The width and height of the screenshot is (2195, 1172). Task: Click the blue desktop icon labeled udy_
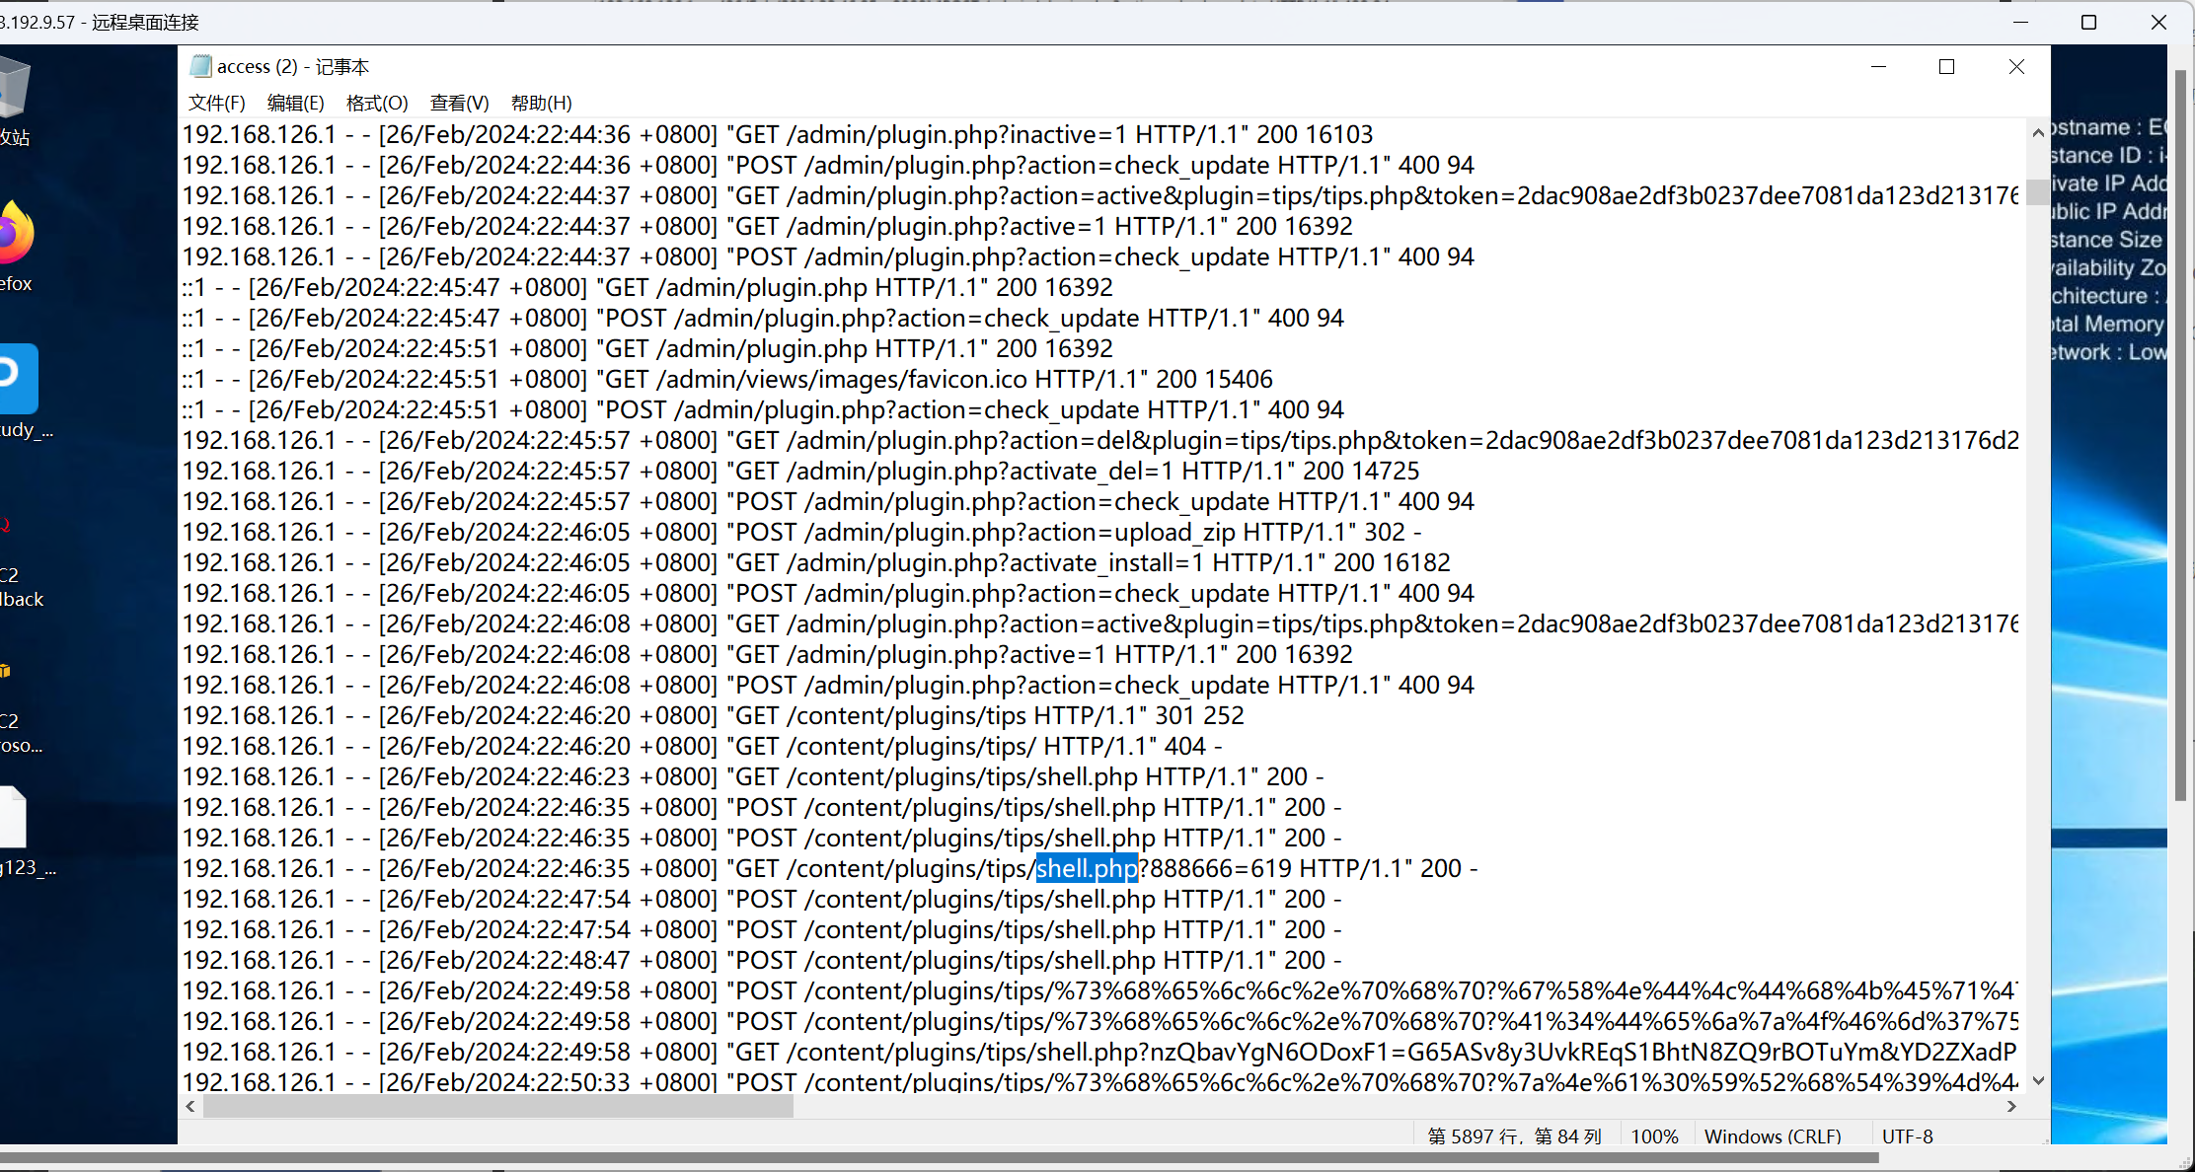[18, 379]
